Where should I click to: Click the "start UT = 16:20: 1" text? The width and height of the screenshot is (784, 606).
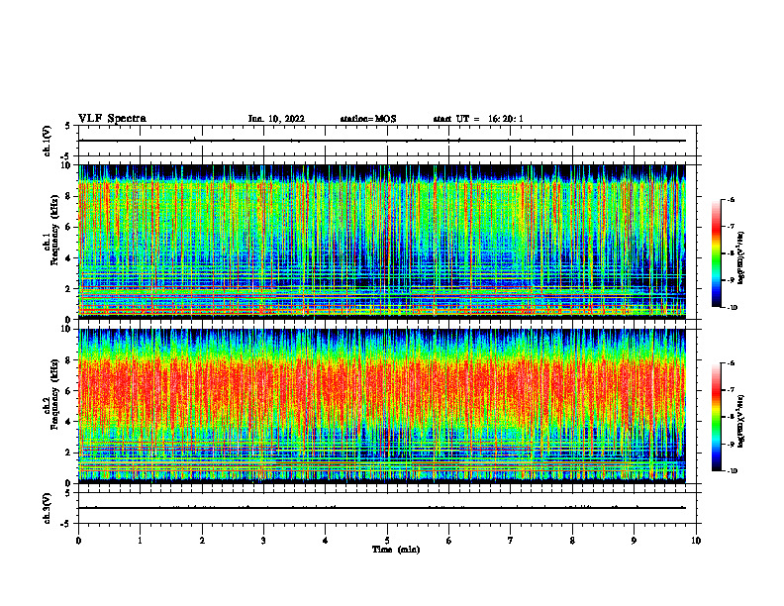(x=478, y=119)
